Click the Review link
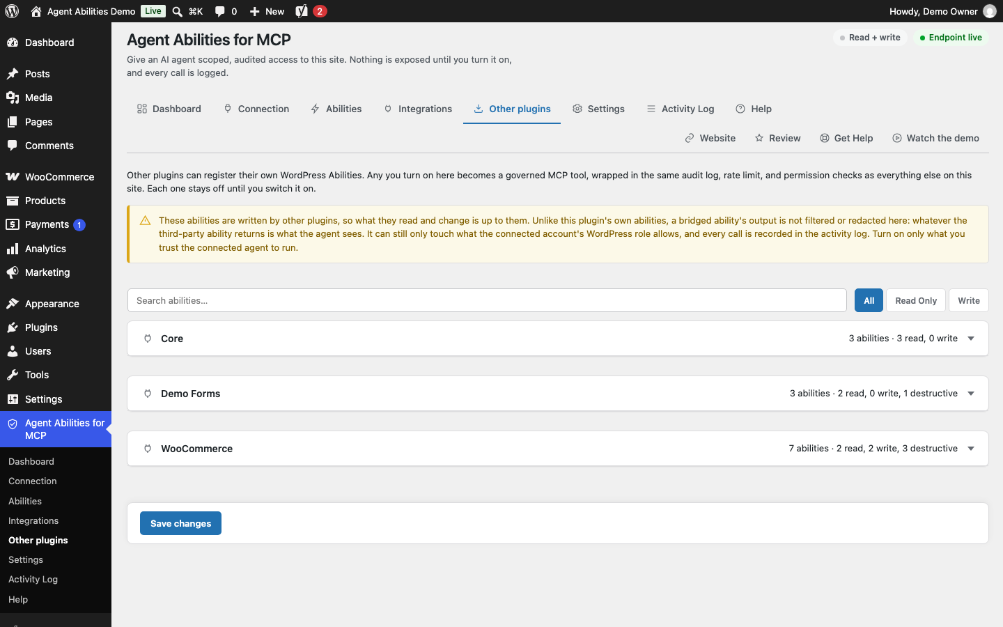Screen dimensions: 1003x627 pyautogui.click(x=778, y=138)
